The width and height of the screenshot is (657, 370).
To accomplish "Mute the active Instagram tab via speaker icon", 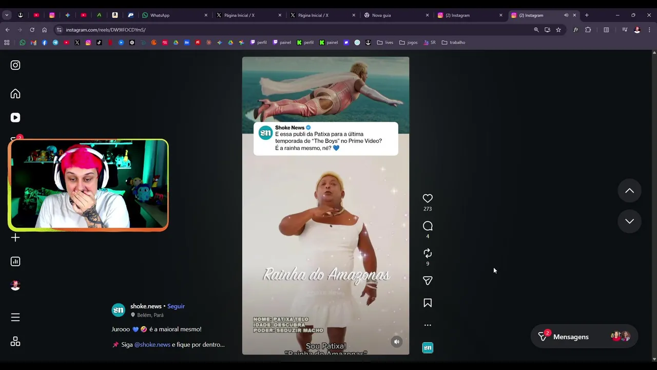I will pyautogui.click(x=566, y=15).
